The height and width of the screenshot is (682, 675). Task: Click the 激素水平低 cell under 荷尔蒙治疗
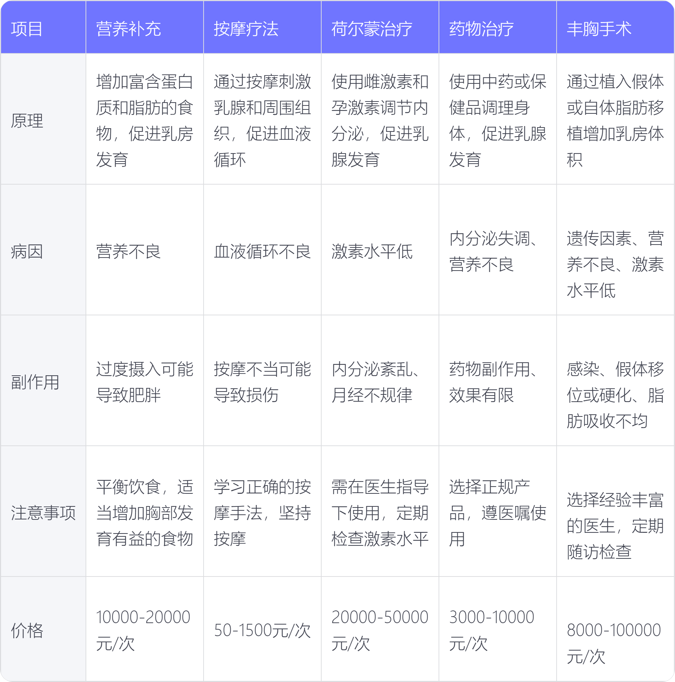click(372, 251)
